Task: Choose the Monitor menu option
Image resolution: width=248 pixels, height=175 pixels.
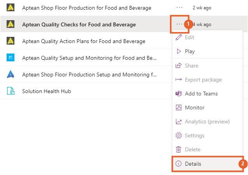Action: coord(194,107)
